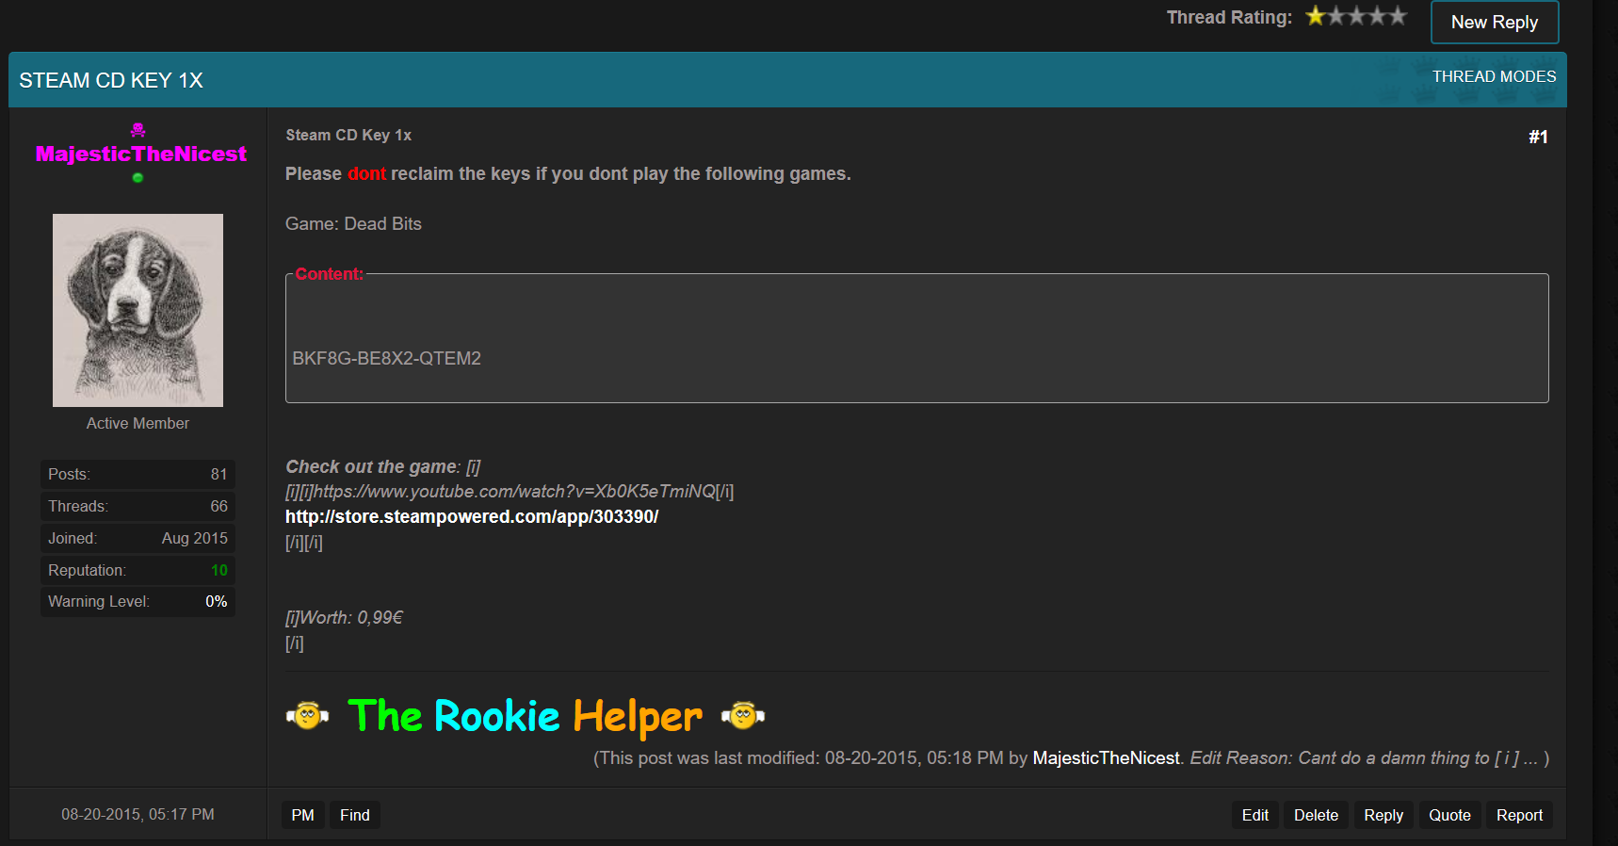Click the reputation value 10
The image size is (1618, 846).
218,570
